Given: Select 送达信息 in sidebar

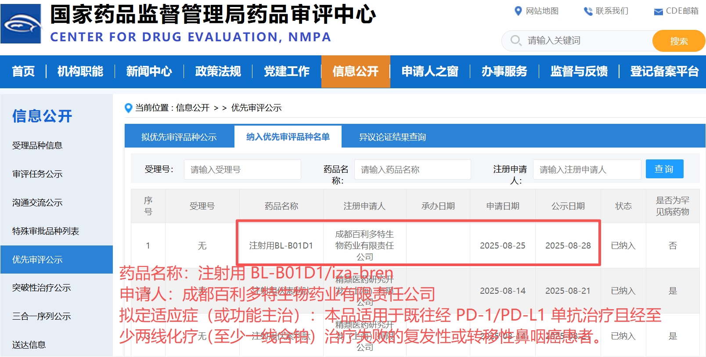Looking at the screenshot, I should [x=29, y=345].
